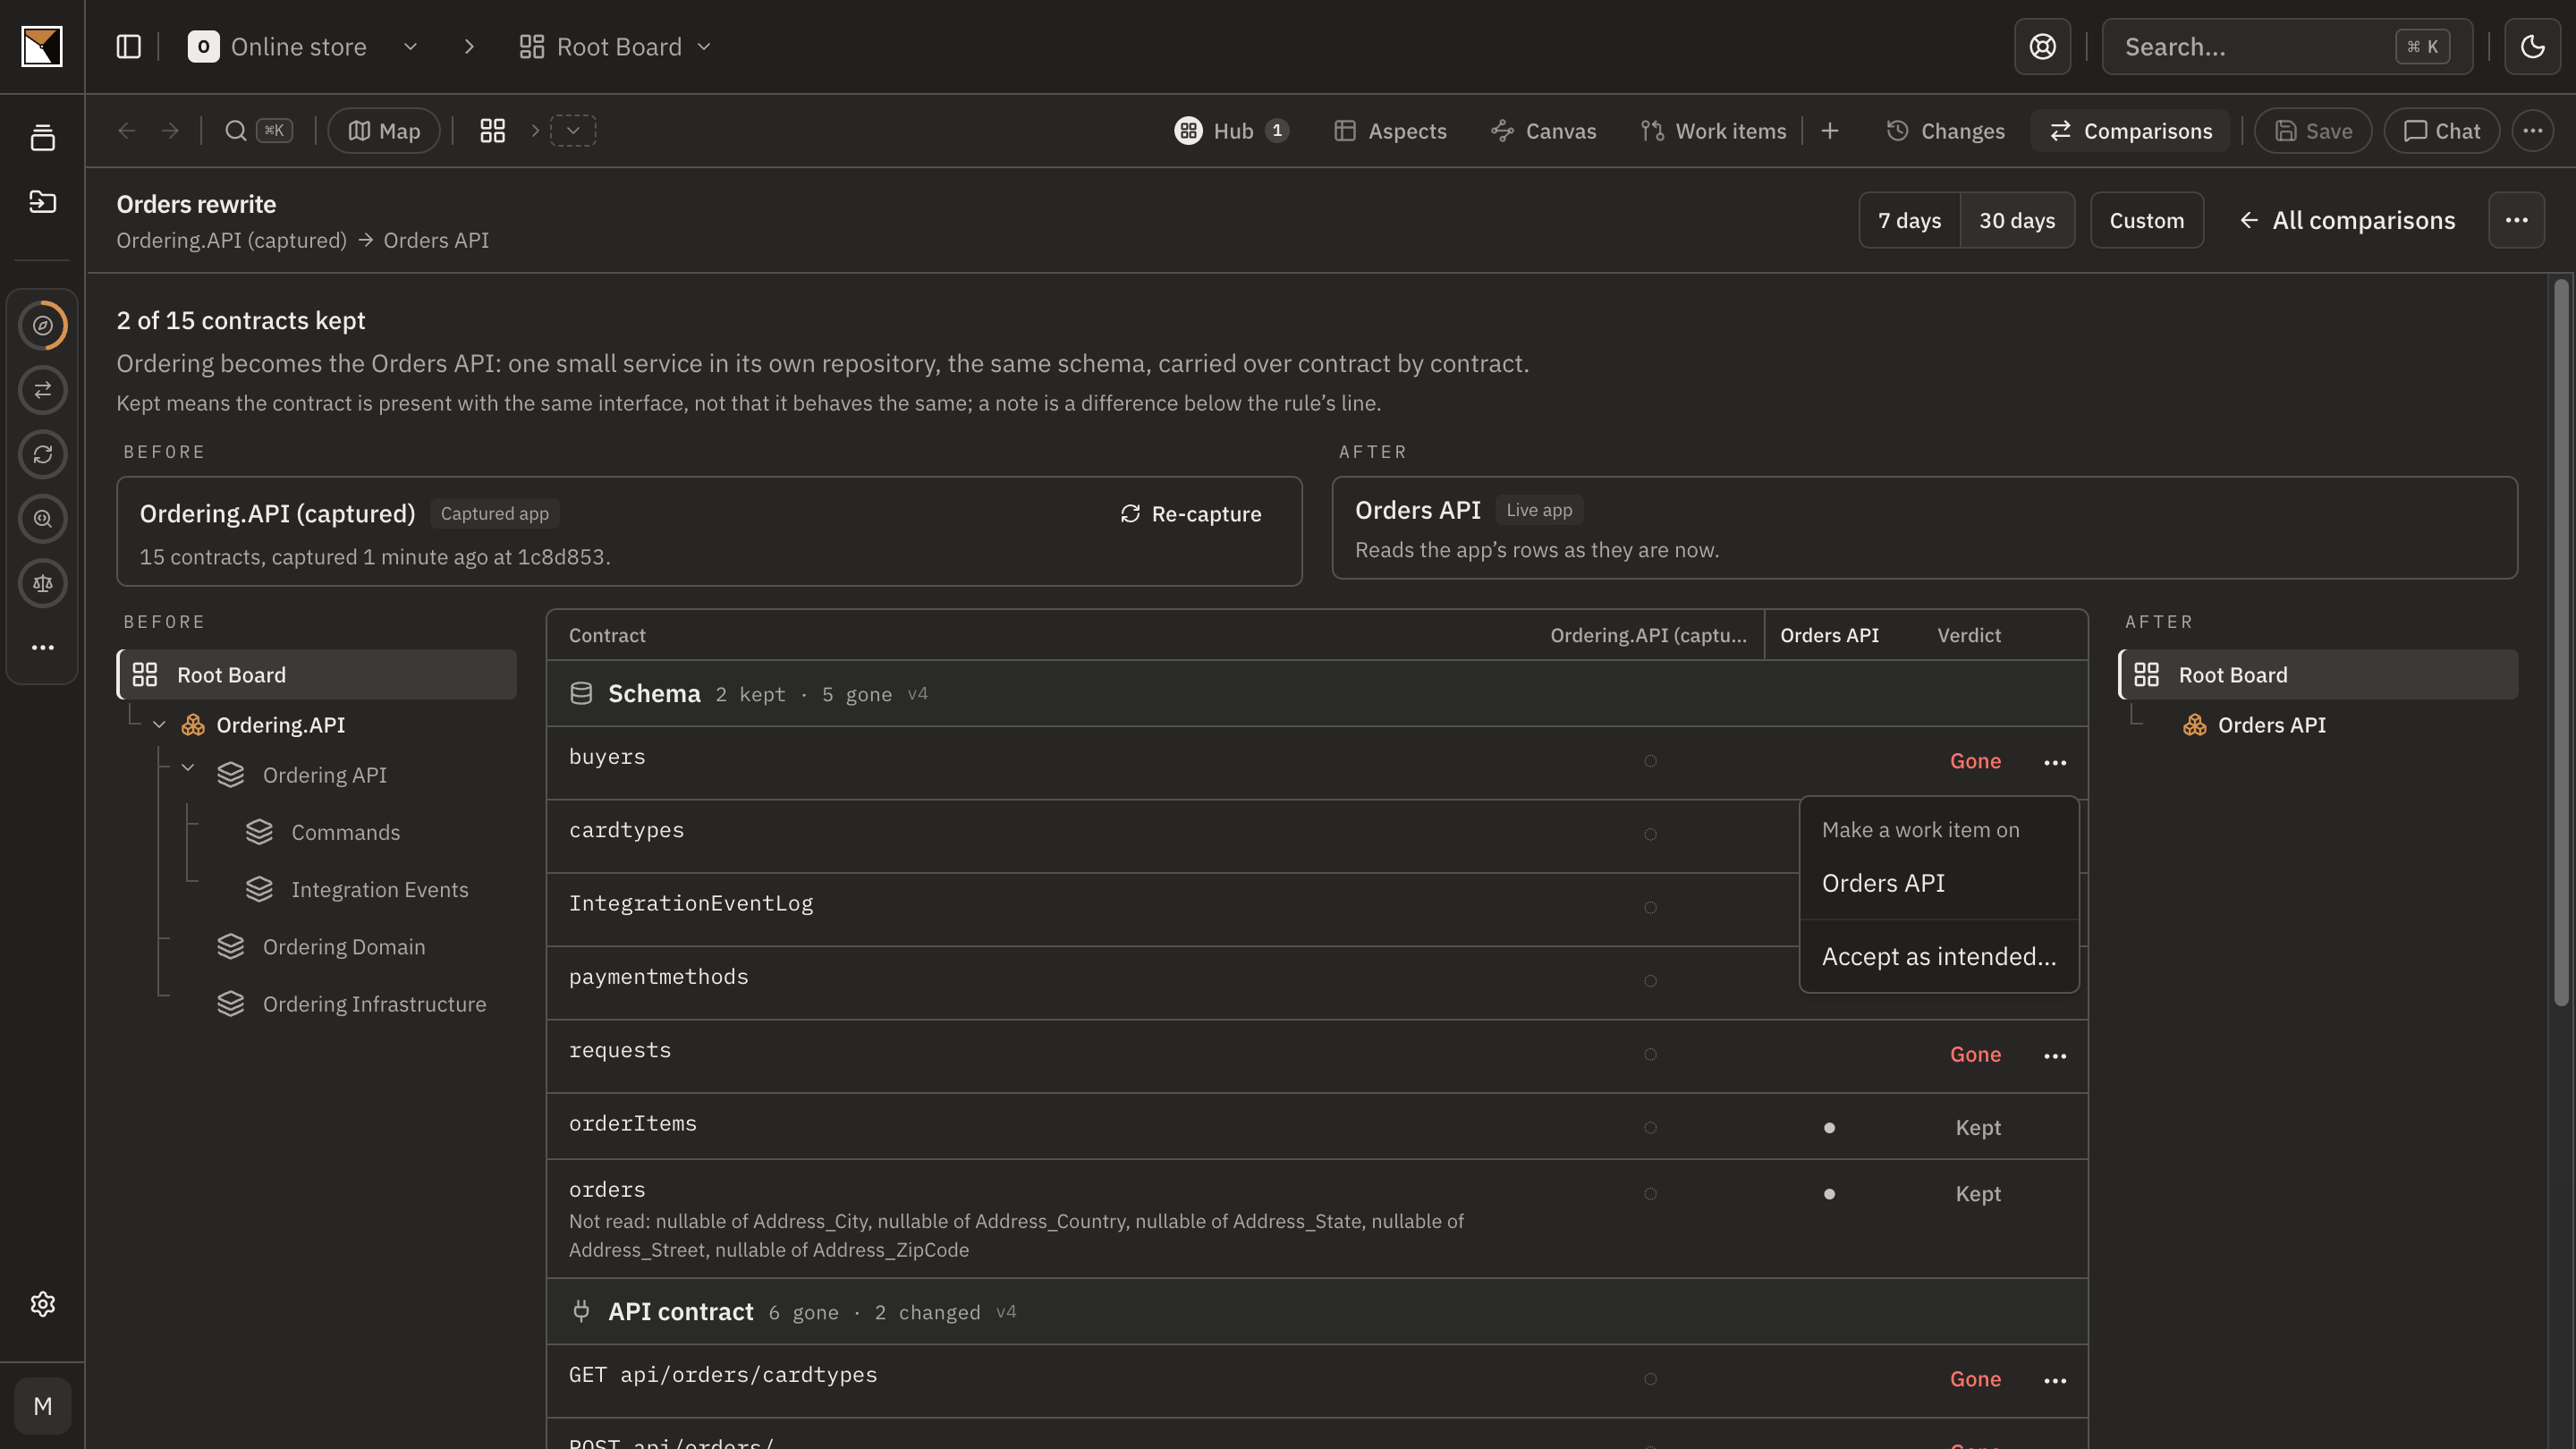
Task: Go back with the left arrow
Action: point(126,131)
